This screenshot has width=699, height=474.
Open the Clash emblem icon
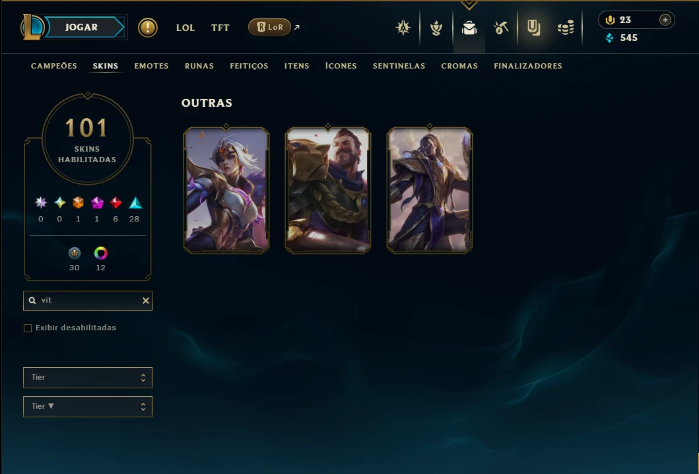point(403,28)
